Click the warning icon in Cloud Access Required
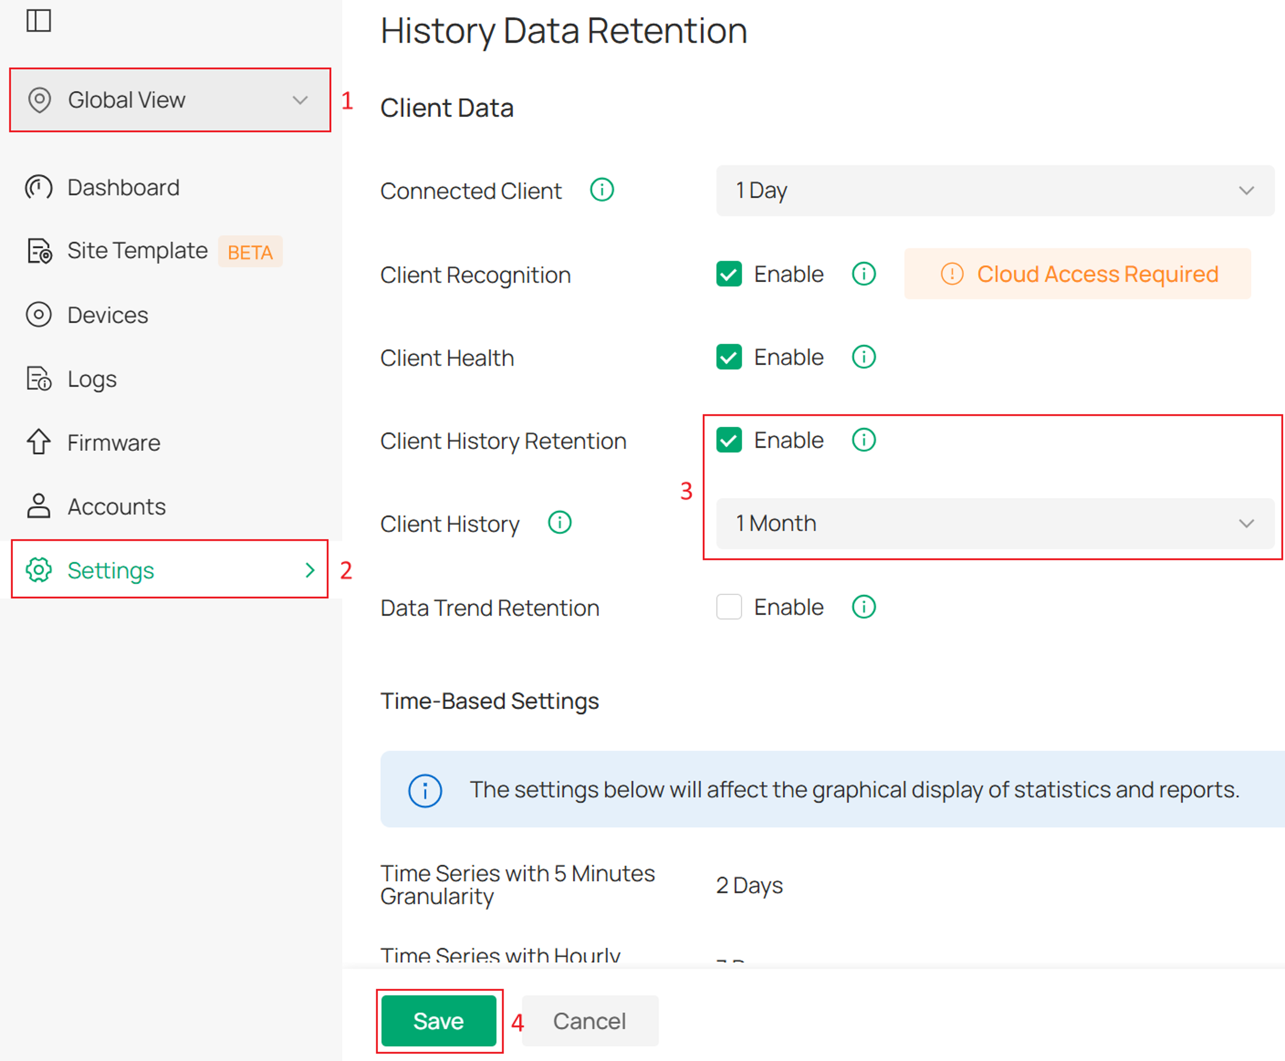 tap(952, 274)
